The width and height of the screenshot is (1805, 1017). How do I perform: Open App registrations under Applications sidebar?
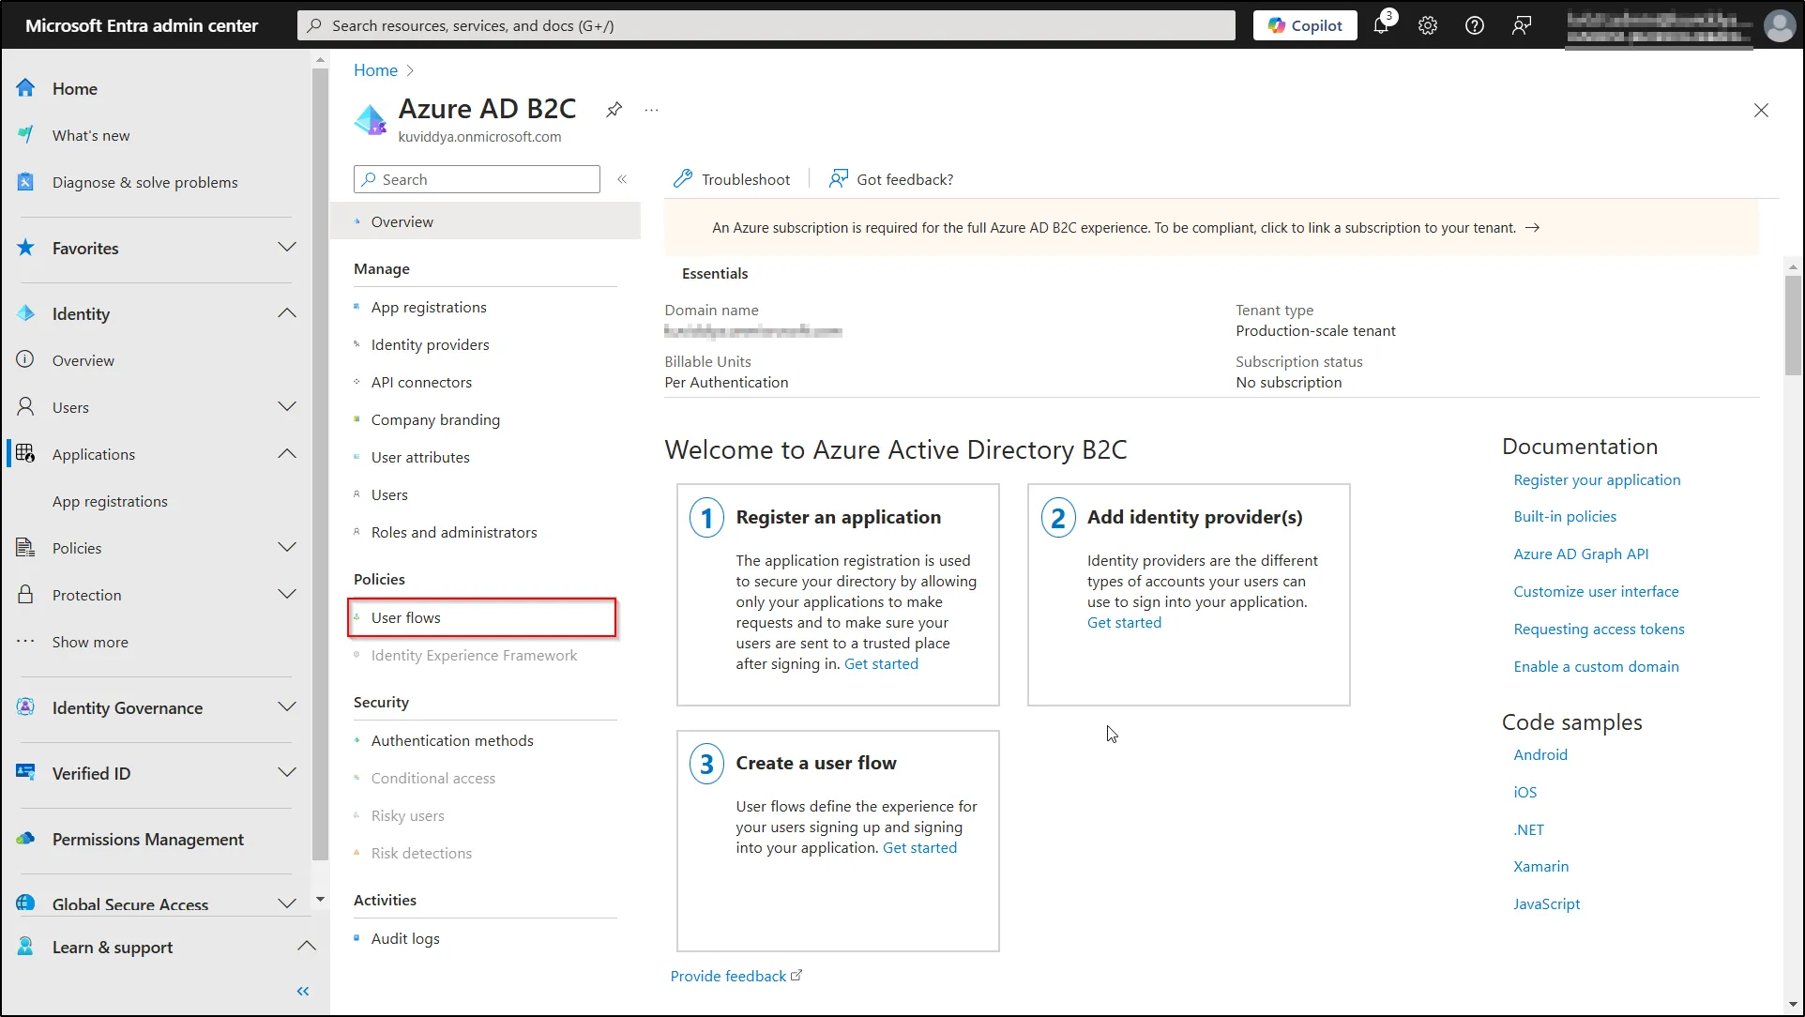click(110, 501)
